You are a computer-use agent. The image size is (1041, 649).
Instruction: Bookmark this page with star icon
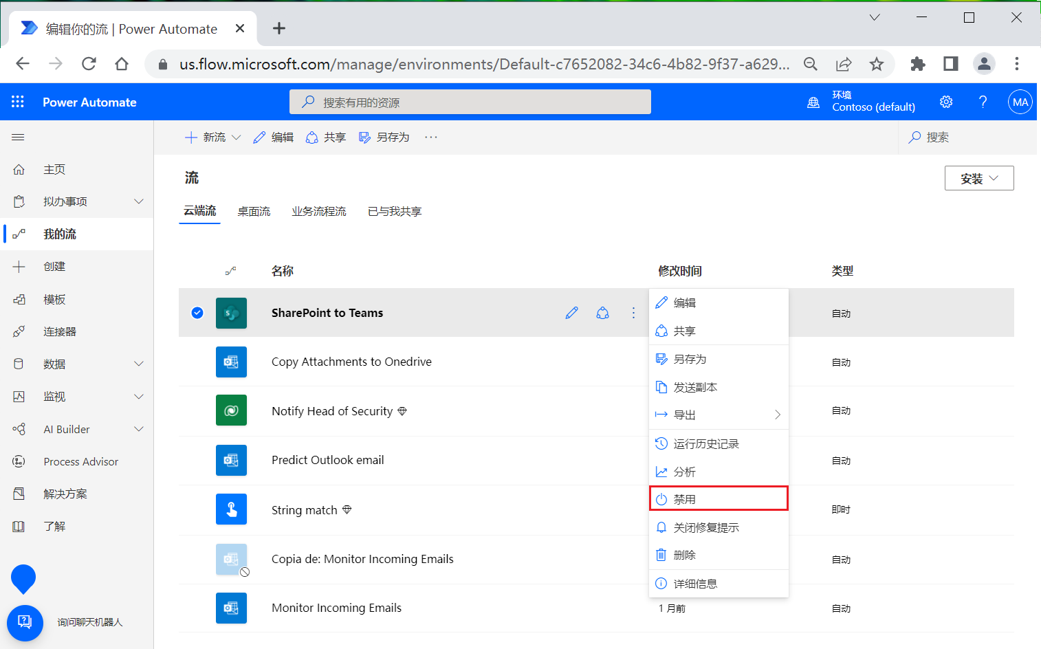coord(876,64)
